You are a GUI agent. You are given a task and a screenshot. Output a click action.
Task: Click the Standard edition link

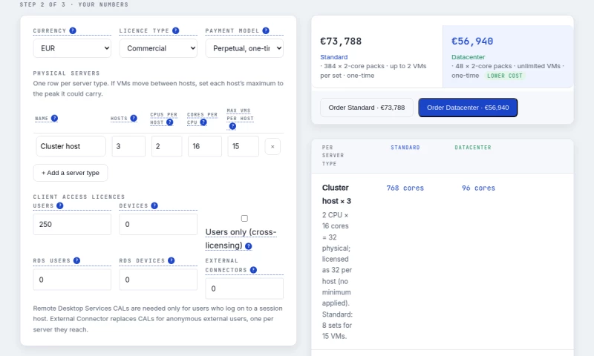[x=333, y=57]
